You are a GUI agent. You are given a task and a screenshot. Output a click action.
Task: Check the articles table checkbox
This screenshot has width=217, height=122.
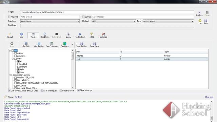[x=16, y=53]
